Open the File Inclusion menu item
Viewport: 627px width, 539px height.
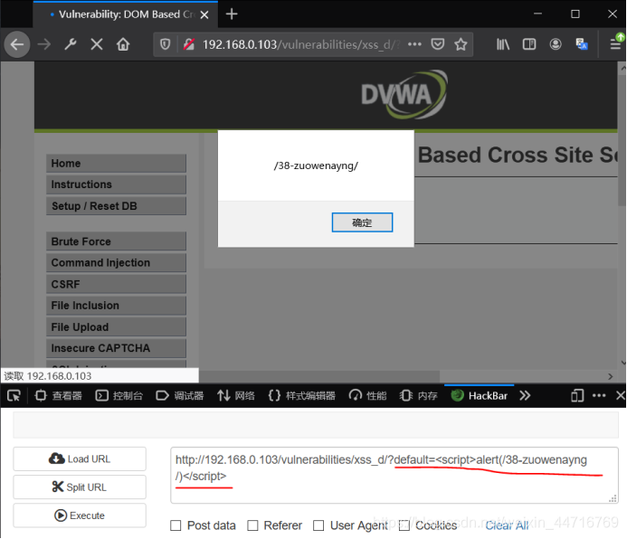[116, 306]
